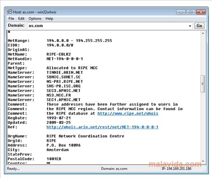The image size is (212, 178).
Task: Click the Ready... status bar text
Action: point(13,169)
